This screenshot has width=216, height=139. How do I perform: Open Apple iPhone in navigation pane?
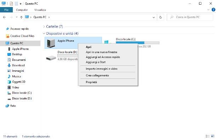[20, 49]
